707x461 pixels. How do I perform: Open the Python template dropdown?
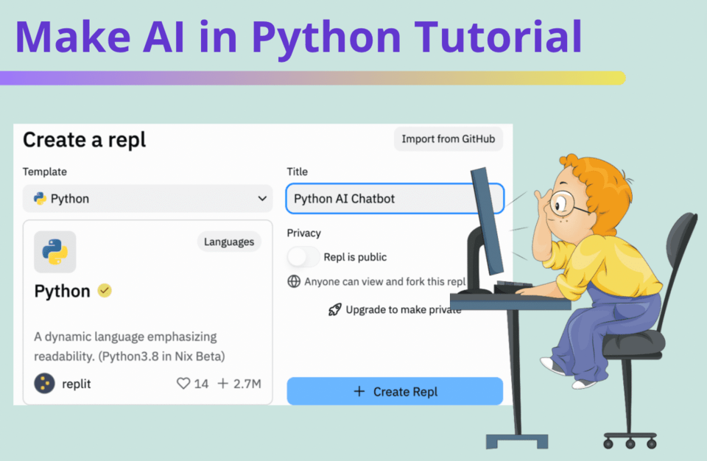[147, 199]
